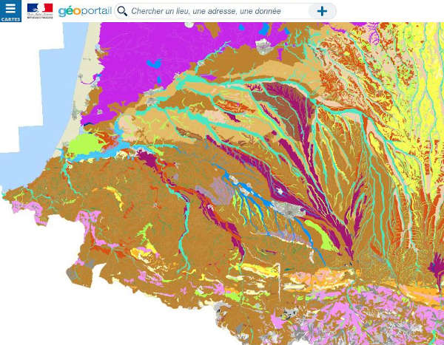Open the CARTES hamburger menu
The height and width of the screenshot is (345, 444).
[10, 11]
